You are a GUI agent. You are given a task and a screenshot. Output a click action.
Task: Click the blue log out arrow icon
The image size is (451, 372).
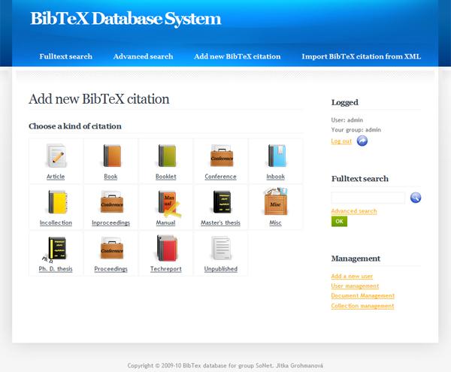click(362, 141)
